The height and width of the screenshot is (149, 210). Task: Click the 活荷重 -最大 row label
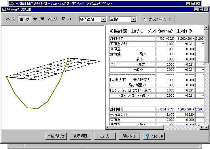[132, 54]
